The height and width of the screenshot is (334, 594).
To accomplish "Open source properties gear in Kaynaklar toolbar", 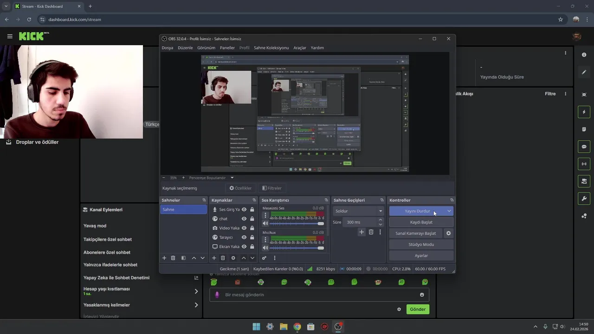I will click(x=233, y=258).
